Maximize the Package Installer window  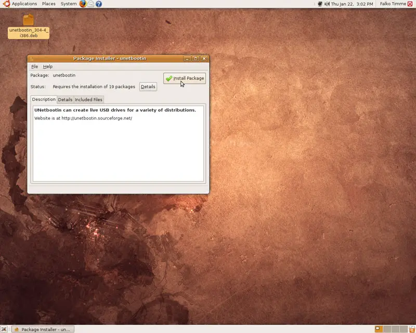click(196, 58)
